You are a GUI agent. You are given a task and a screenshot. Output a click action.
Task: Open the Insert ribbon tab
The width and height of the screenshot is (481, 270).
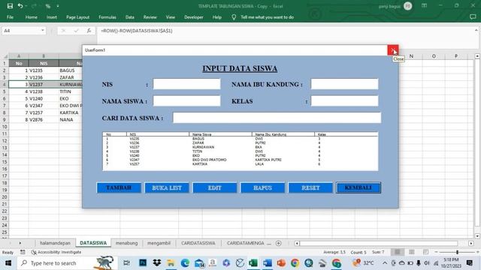point(52,17)
